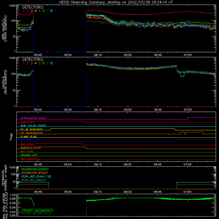Click the 06:45 tick under the decimation panel
This screenshot has width=219, height=219.
pyautogui.click(x=158, y=192)
